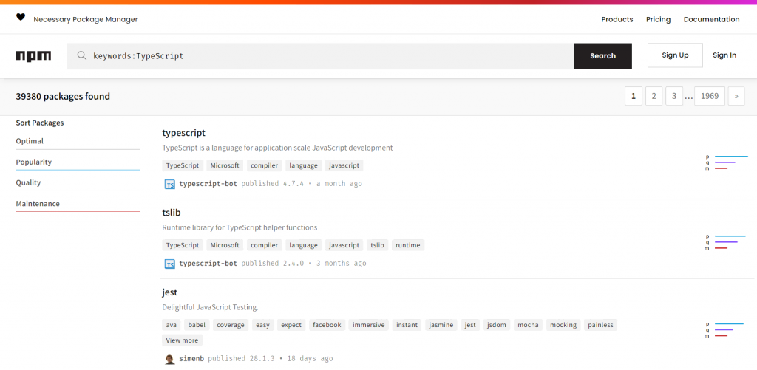Click compiler tag under typescript package

click(265, 165)
